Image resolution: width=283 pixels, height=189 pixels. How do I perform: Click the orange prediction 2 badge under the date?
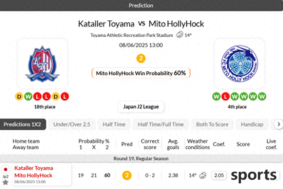(141, 58)
